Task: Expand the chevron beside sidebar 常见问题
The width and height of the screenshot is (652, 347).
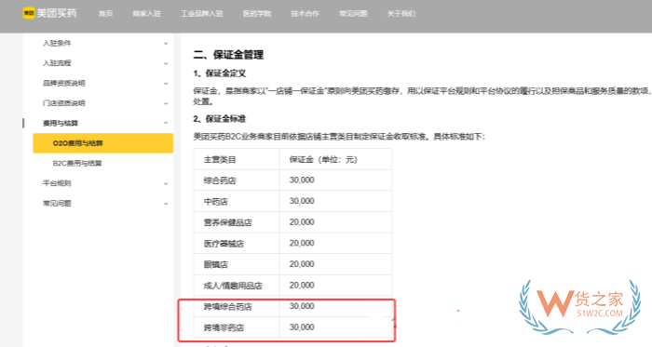Action: (166, 204)
